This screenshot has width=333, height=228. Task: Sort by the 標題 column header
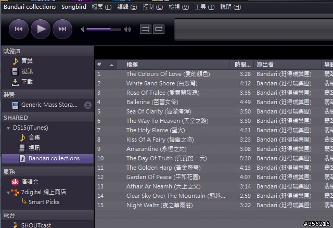(x=174, y=65)
